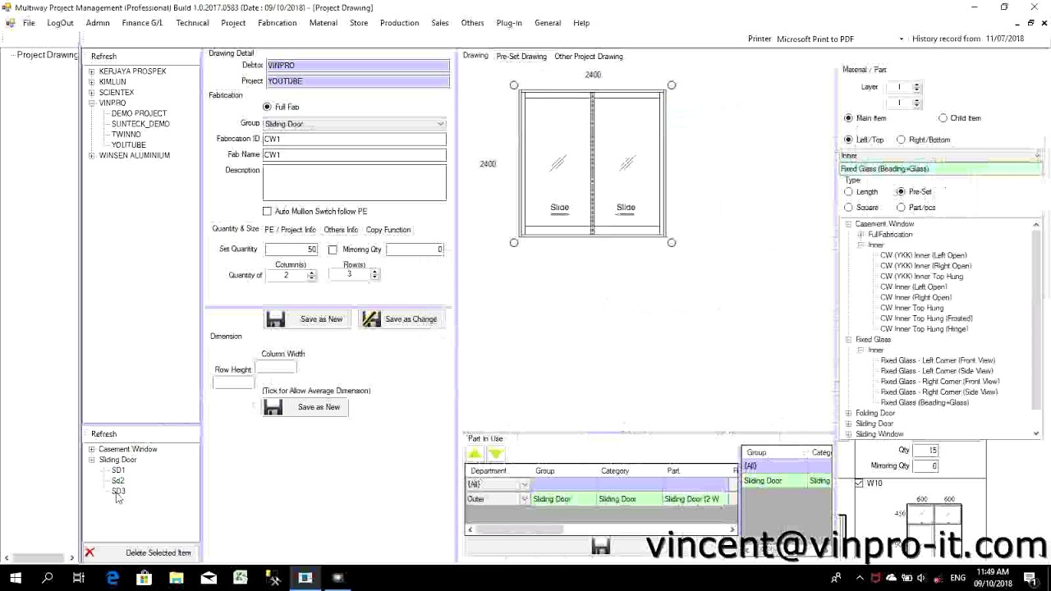Switch to Pre-Set Drawing tab
Image resolution: width=1051 pixels, height=591 pixels.
coord(521,57)
